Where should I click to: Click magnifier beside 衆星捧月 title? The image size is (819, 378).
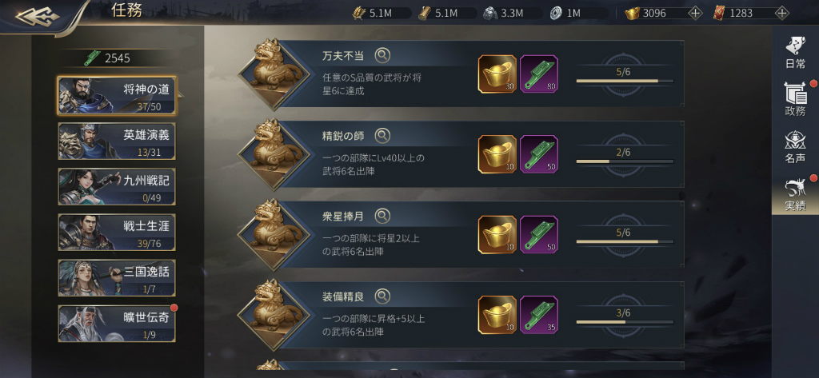pyautogui.click(x=382, y=216)
